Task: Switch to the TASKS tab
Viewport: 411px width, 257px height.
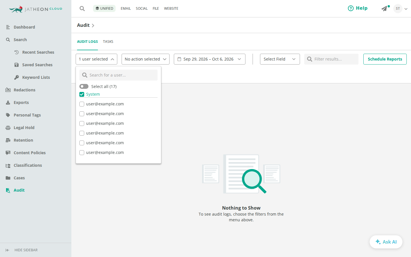Action: point(108,42)
